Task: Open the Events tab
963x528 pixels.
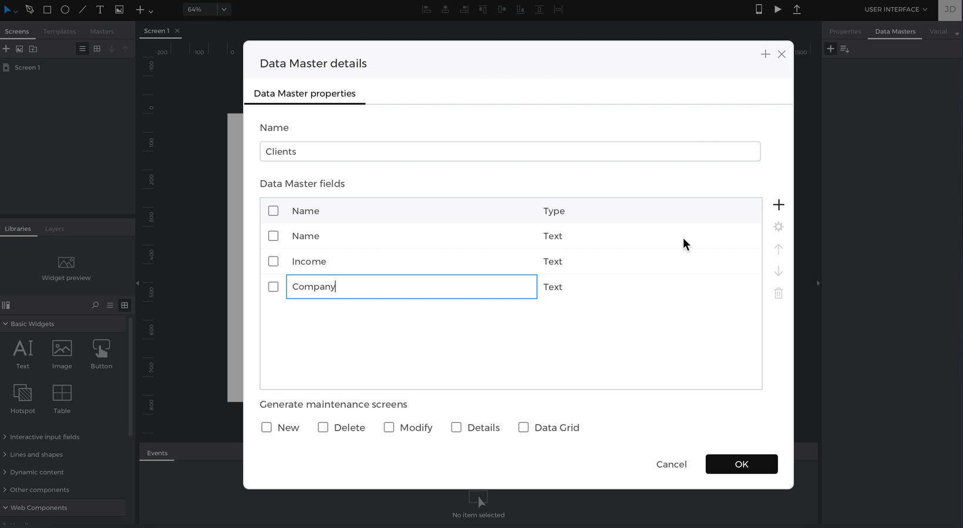Action: tap(157, 453)
